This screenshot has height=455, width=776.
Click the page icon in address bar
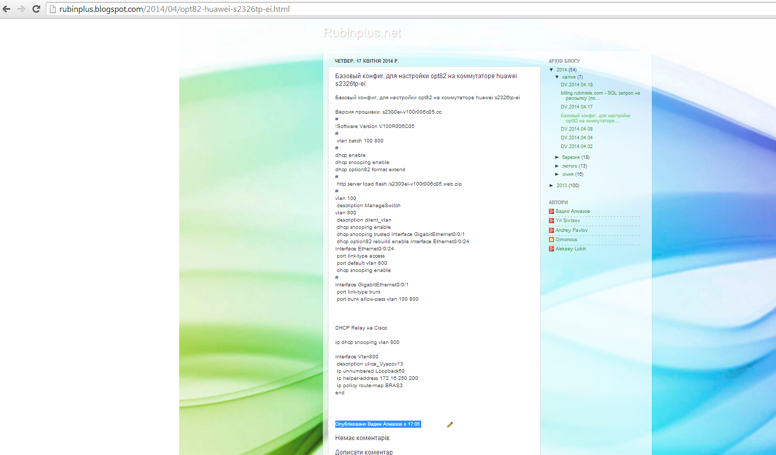[x=53, y=9]
